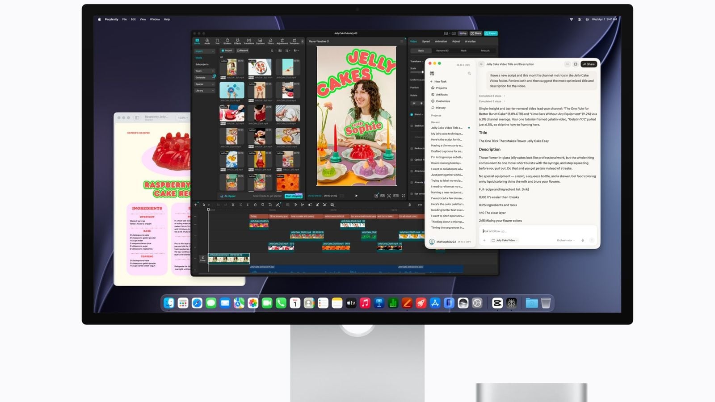Click the crop icon in timeline toolbar
Viewport: 715px width, 402px height.
coord(270,205)
